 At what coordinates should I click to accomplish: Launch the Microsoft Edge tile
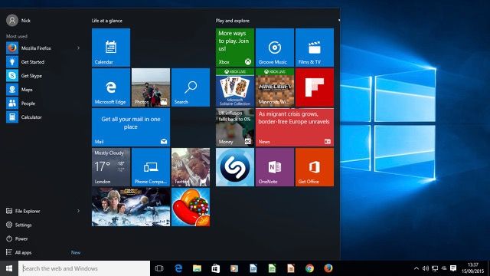tap(111, 87)
